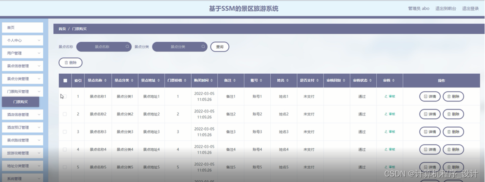Click cell 景点分类5

point(125,167)
